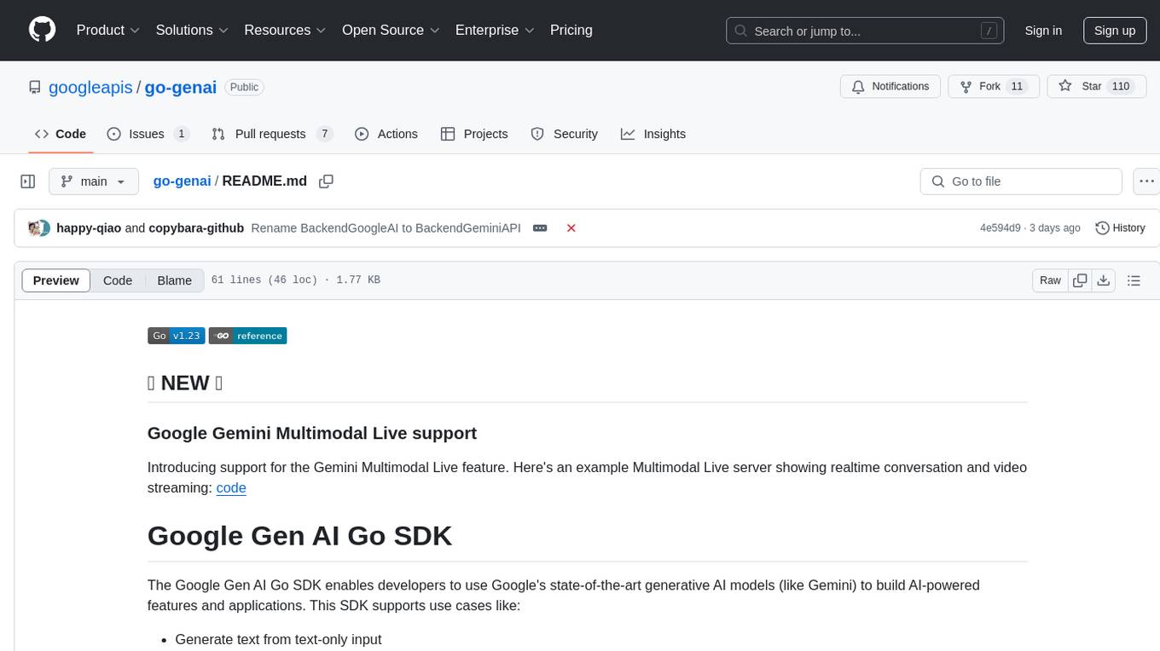Screen dimensions: 1160x651
Task: Open the Enterprise dropdown
Action: coord(495,30)
